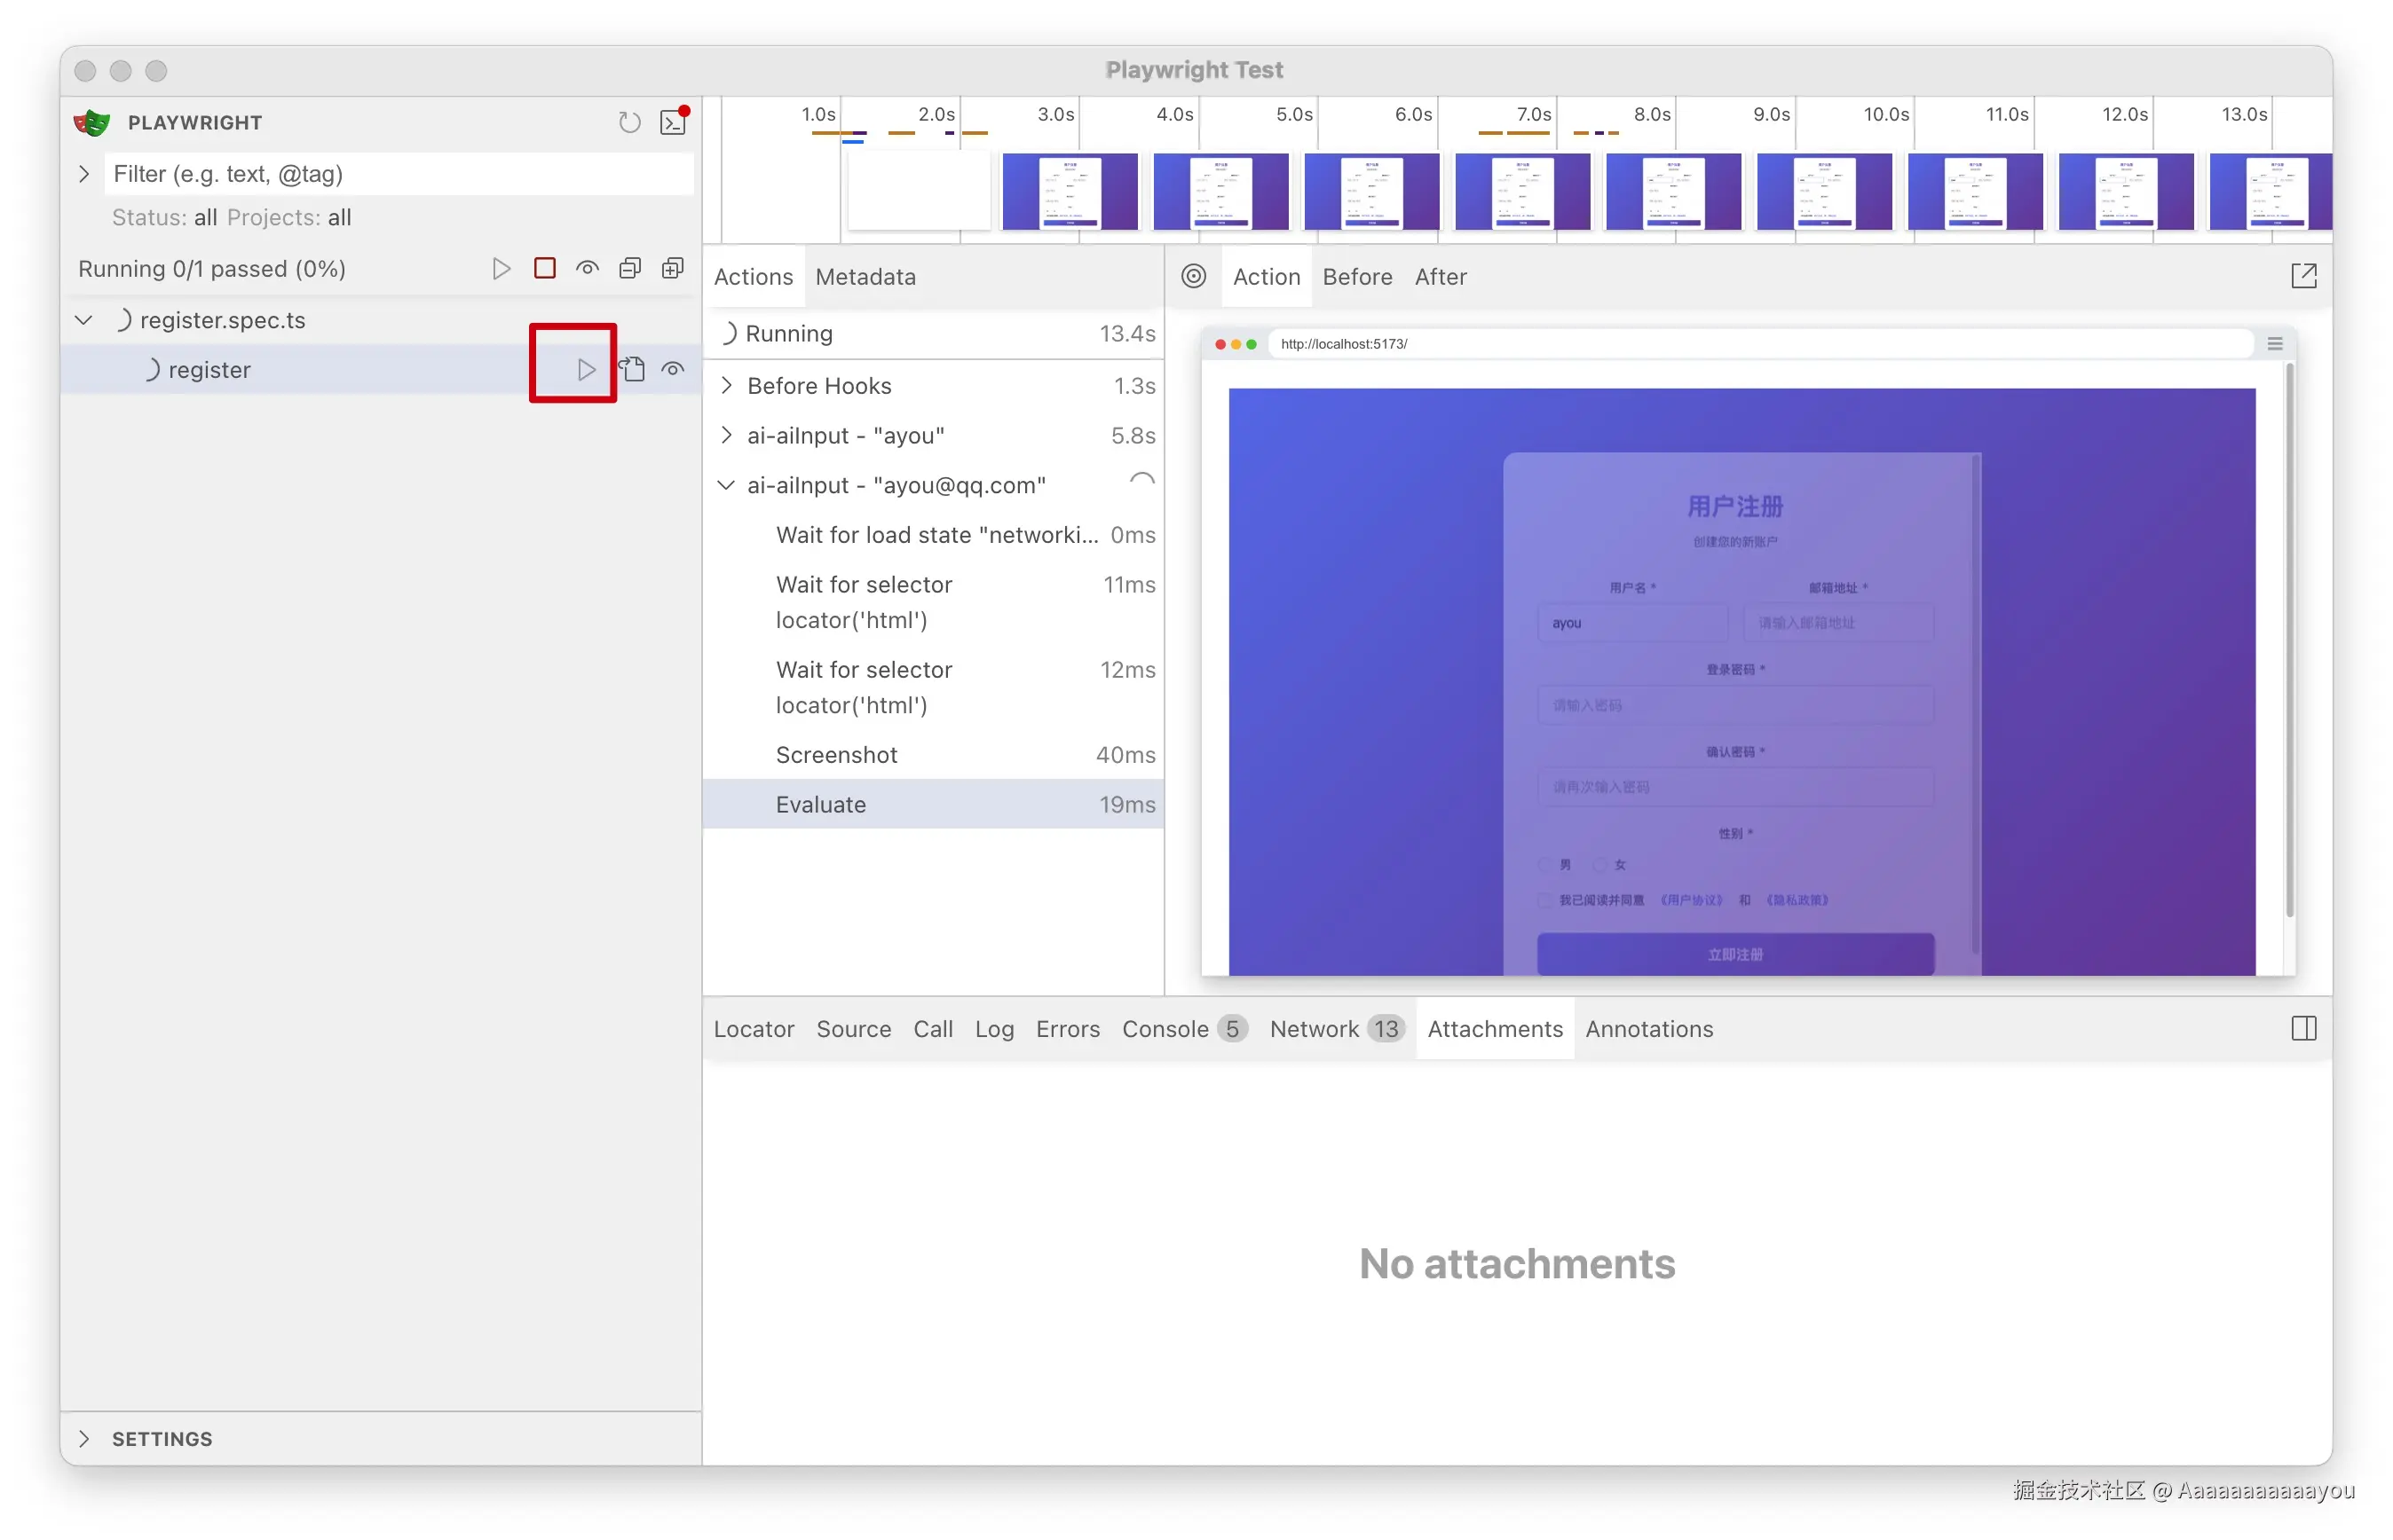Click the run all tests play icon

pos(501,268)
